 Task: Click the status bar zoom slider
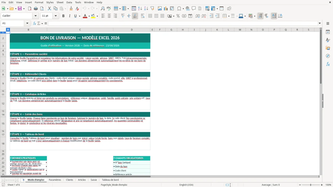click(x=311, y=185)
